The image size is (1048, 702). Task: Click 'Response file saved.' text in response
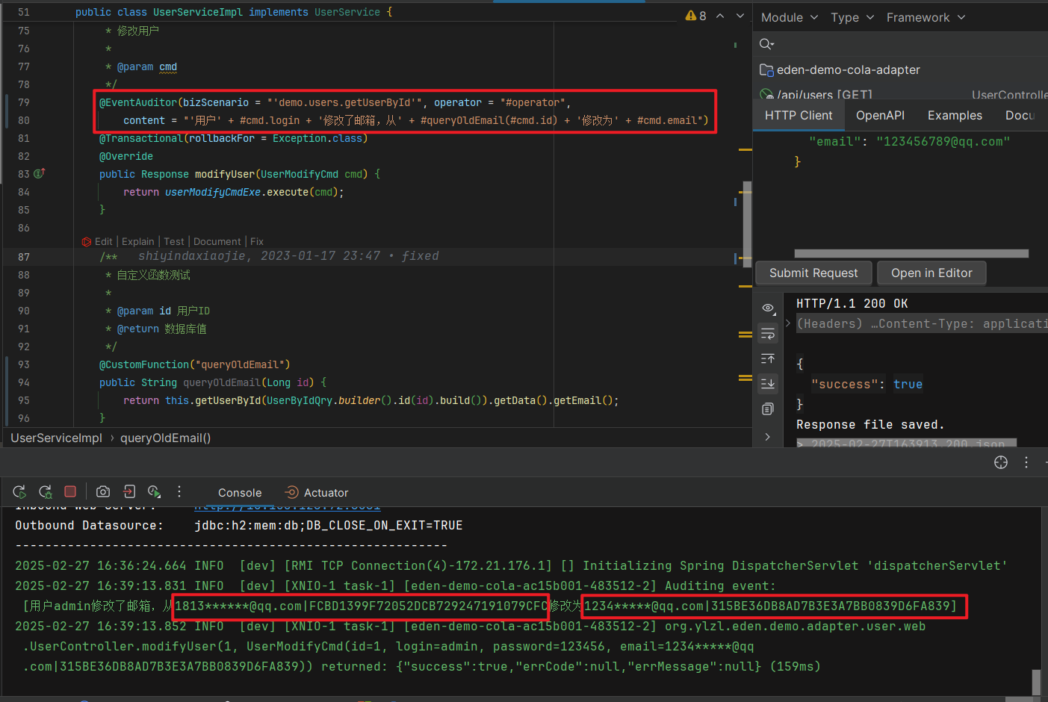[x=870, y=424]
